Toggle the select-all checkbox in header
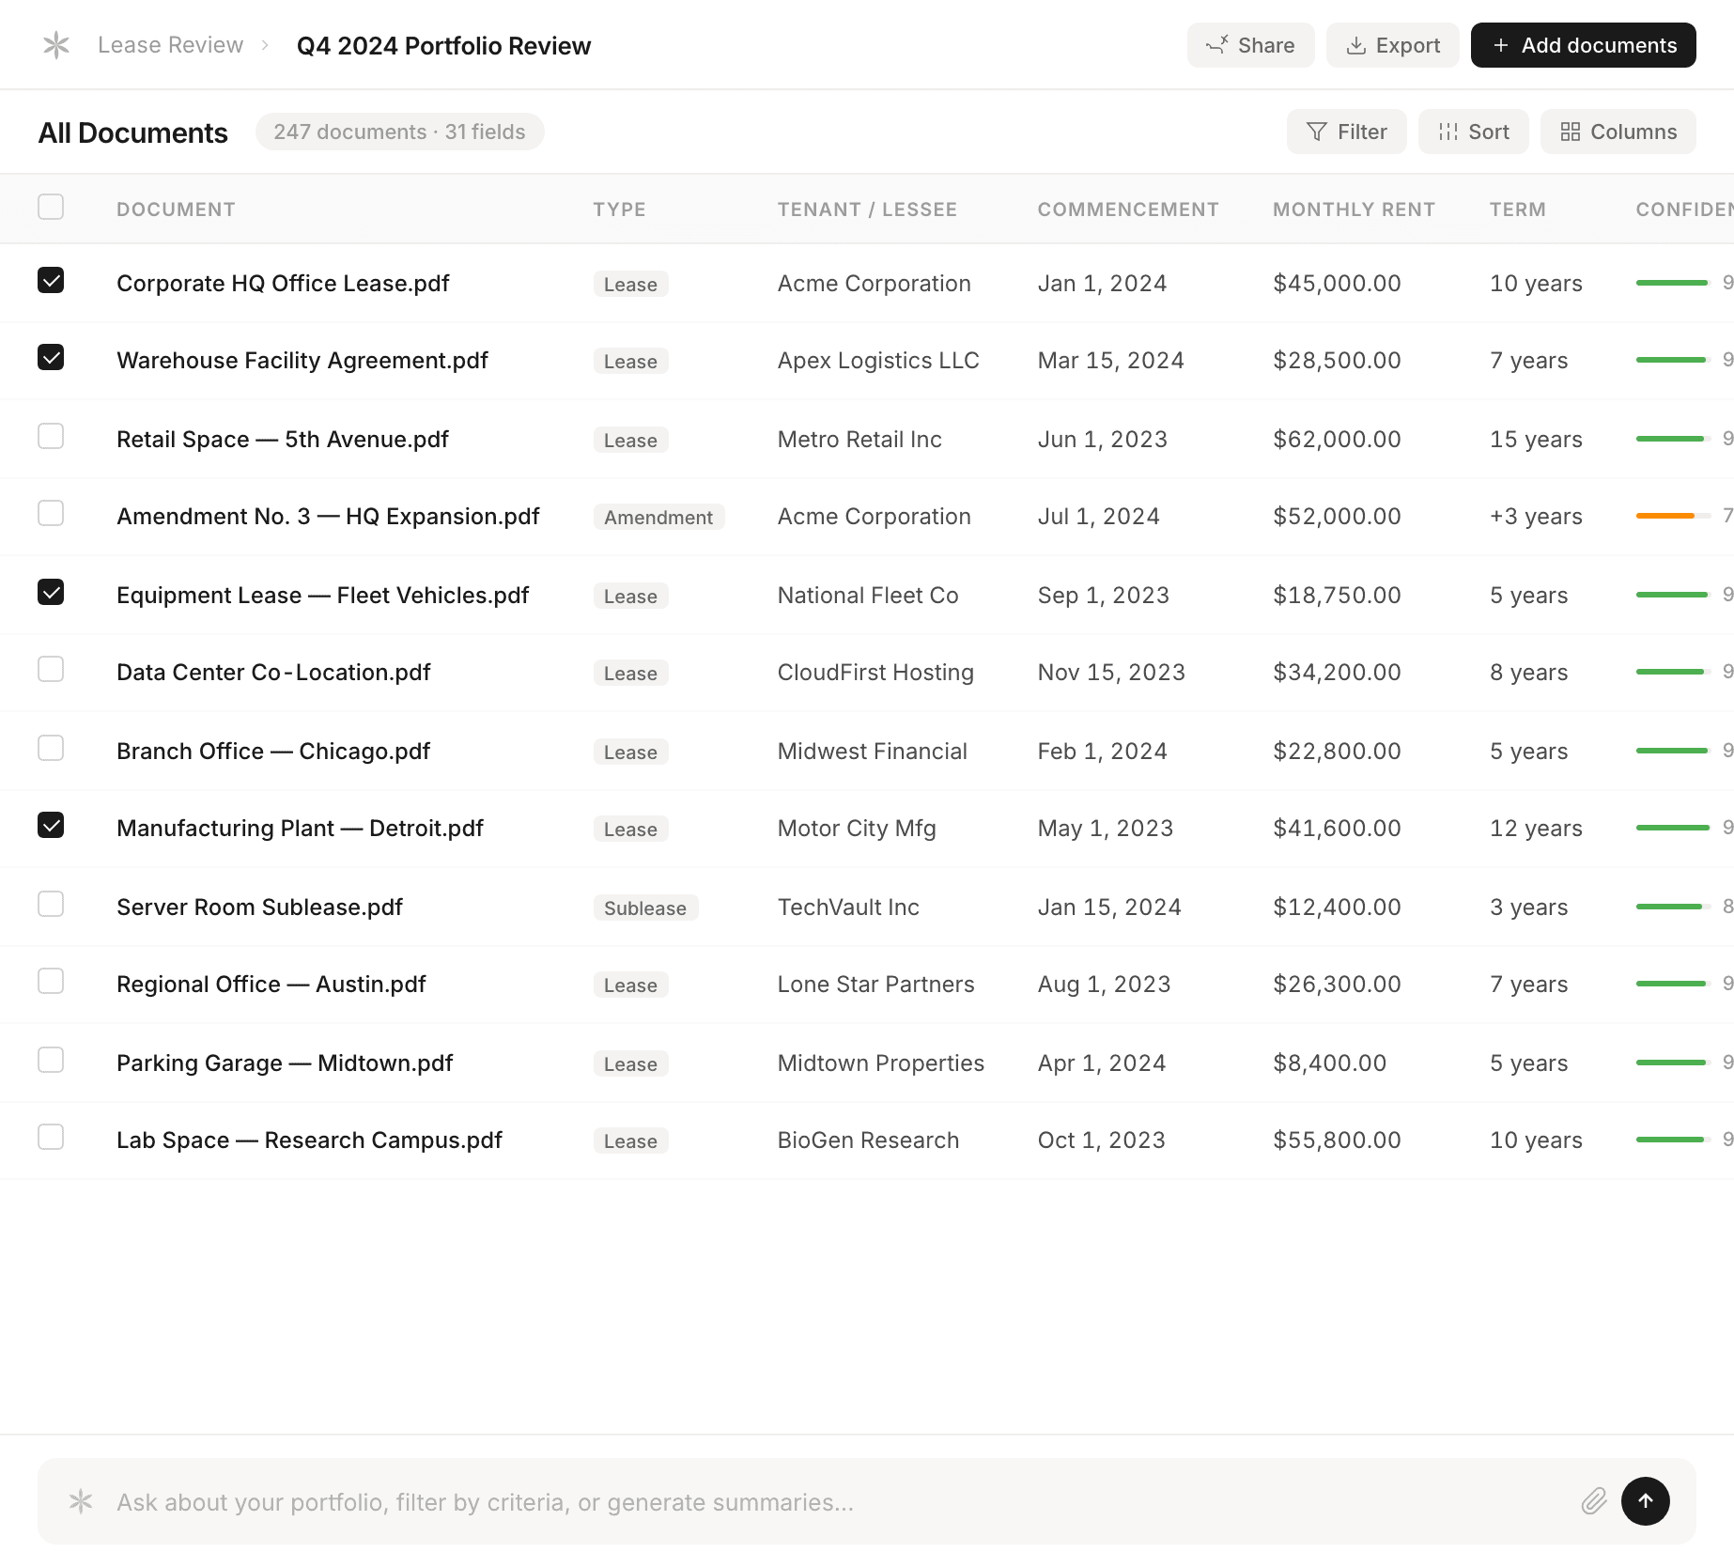 pyautogui.click(x=52, y=206)
